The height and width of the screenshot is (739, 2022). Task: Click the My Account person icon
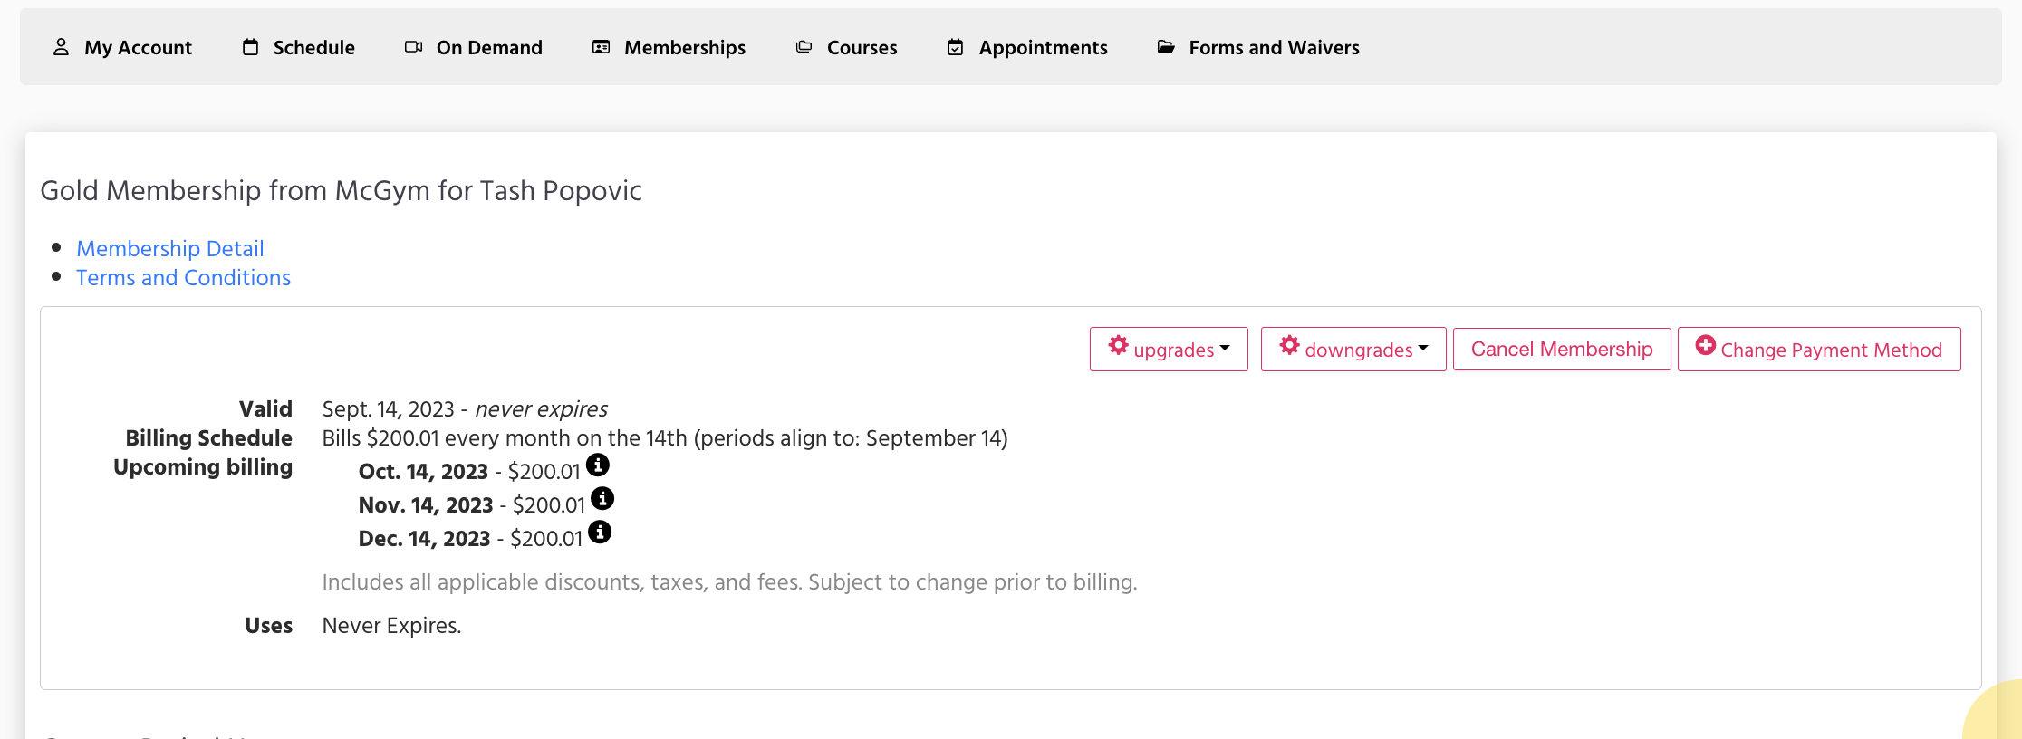click(x=61, y=47)
